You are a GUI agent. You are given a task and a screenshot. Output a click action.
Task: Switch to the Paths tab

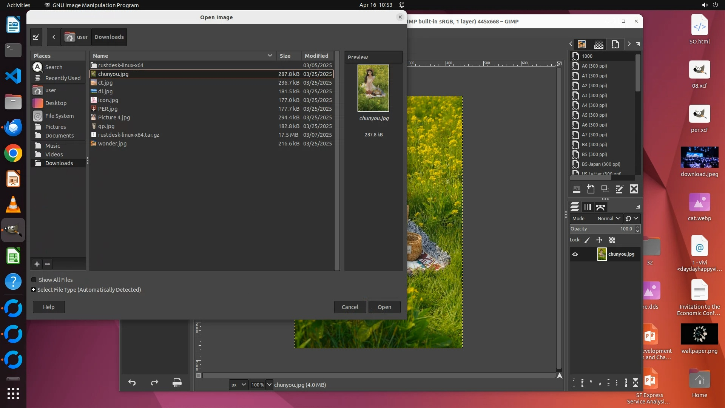pyautogui.click(x=600, y=207)
